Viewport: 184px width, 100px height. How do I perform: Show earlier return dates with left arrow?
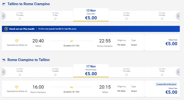(4, 72)
